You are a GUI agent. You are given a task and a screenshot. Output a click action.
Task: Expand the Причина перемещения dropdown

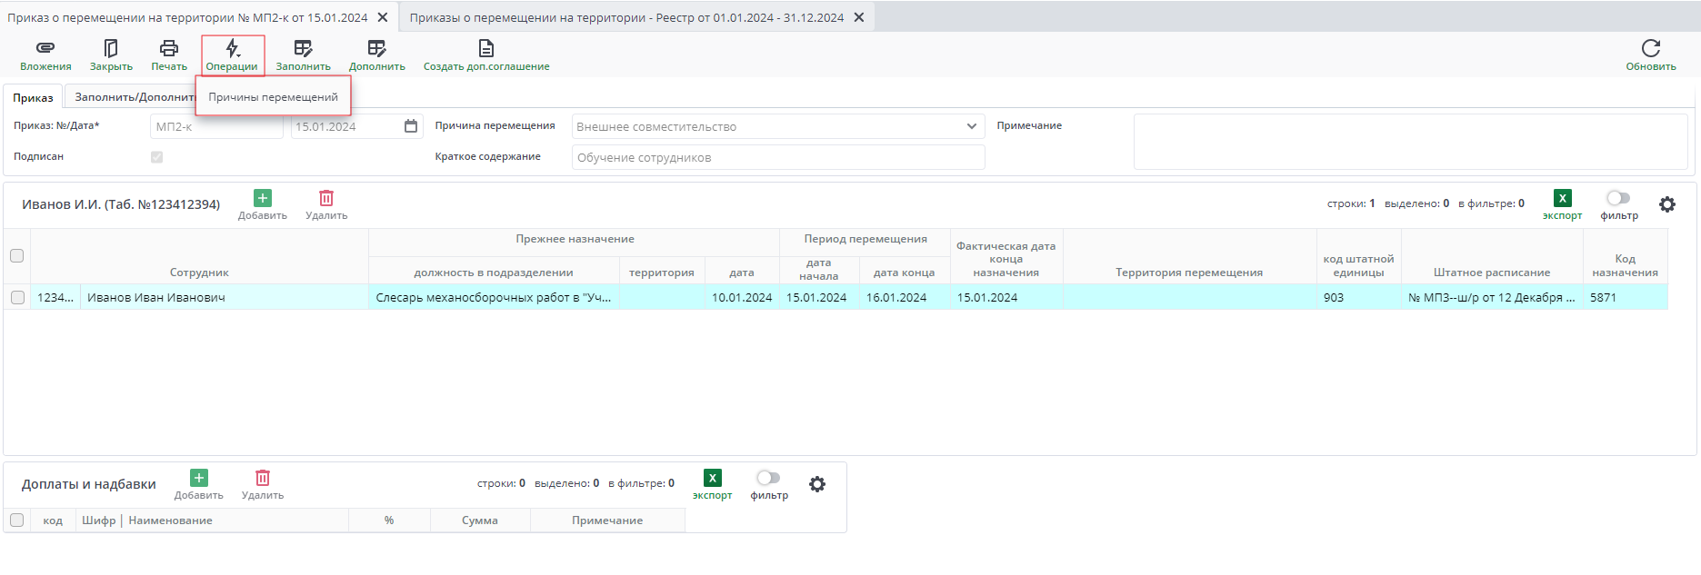coord(971,126)
